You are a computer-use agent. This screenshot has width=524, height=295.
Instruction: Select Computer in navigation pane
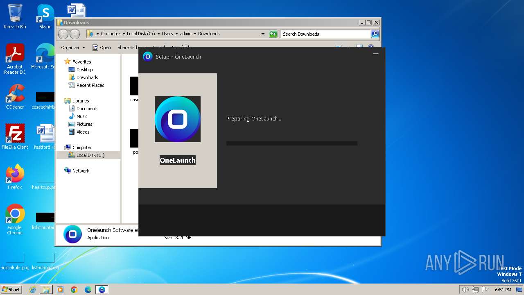pos(82,147)
